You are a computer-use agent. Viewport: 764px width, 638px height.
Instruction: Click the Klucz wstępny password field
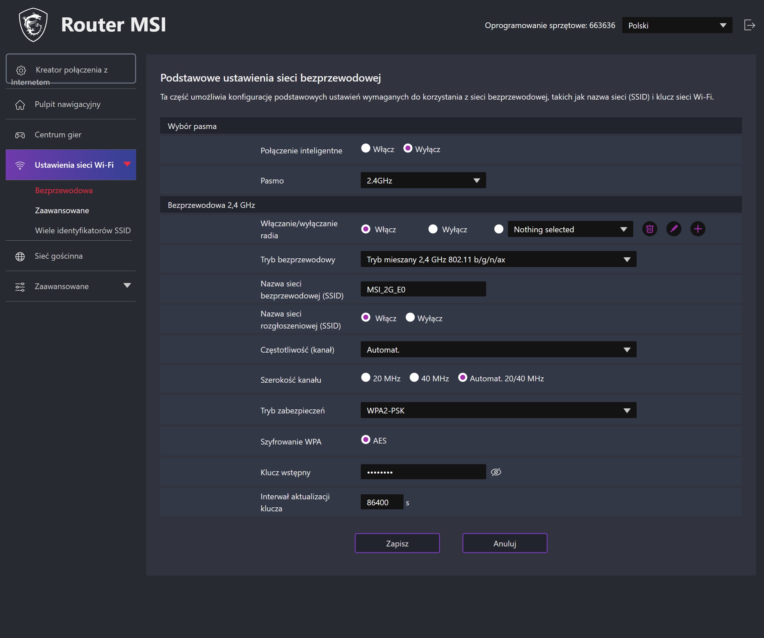[x=423, y=472]
